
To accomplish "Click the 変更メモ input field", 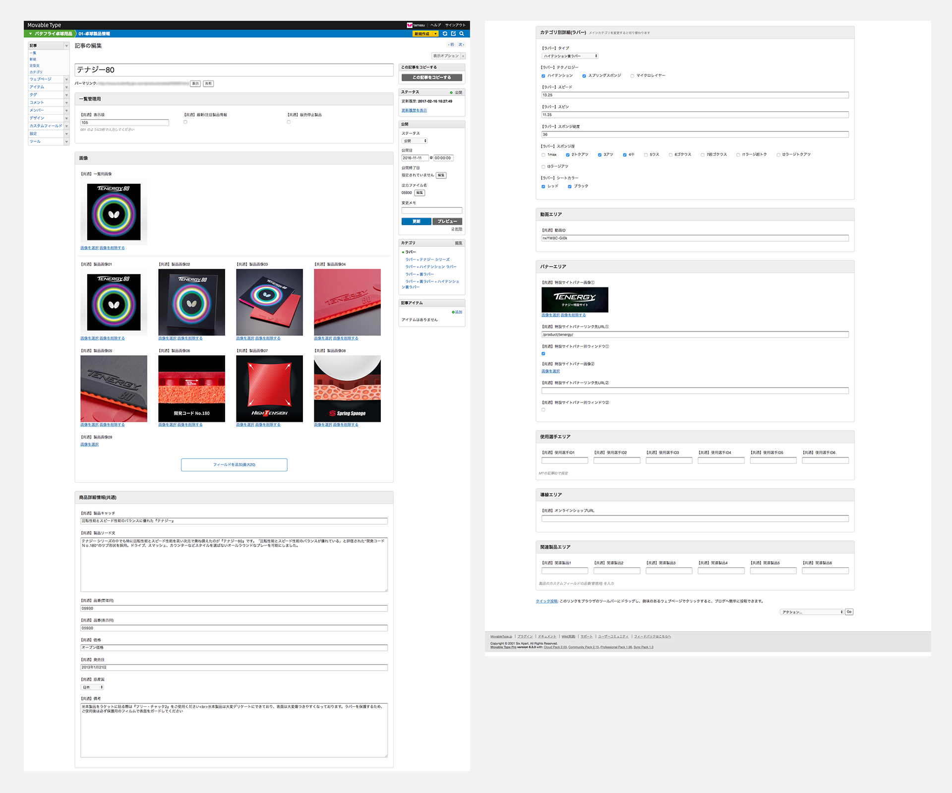I will [x=432, y=210].
